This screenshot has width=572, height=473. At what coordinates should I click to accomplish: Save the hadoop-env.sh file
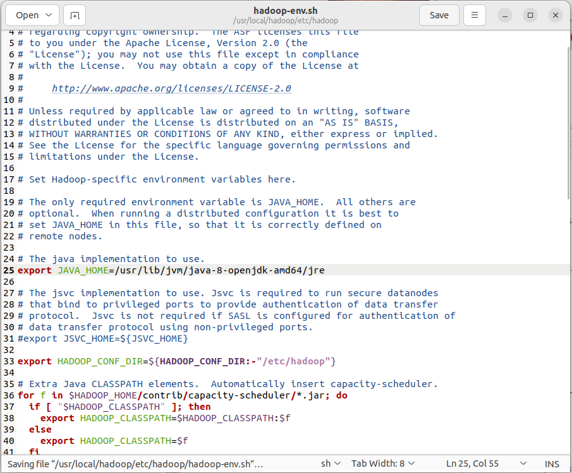[439, 15]
